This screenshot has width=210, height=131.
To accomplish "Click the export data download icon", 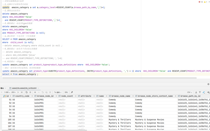I will (x=196, y=92).
